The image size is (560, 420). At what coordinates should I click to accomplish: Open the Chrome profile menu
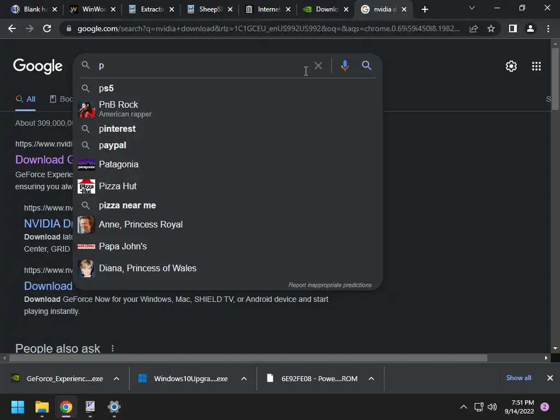tap(530, 28)
